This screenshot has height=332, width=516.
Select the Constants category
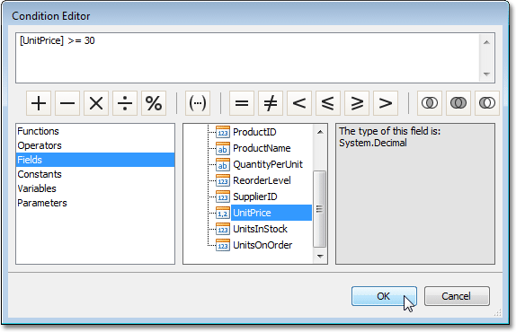point(95,174)
